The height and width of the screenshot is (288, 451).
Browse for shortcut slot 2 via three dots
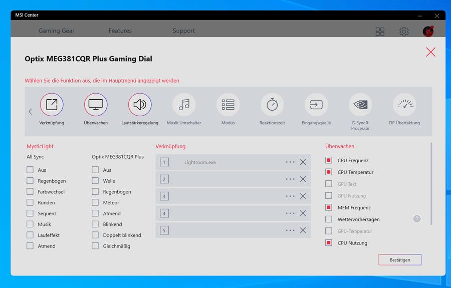pyautogui.click(x=290, y=179)
